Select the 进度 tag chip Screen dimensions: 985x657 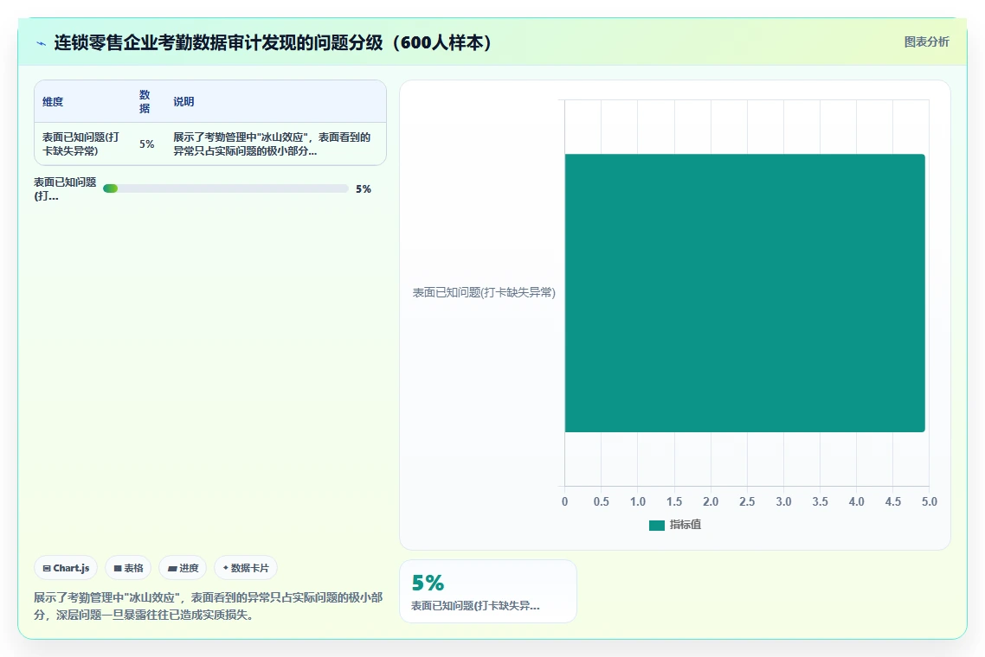[183, 568]
